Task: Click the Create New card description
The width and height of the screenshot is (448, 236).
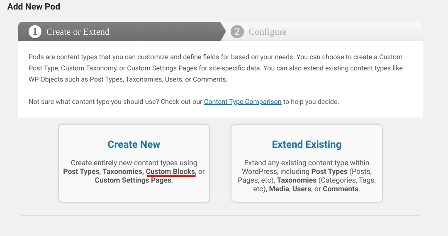Action: point(134,171)
